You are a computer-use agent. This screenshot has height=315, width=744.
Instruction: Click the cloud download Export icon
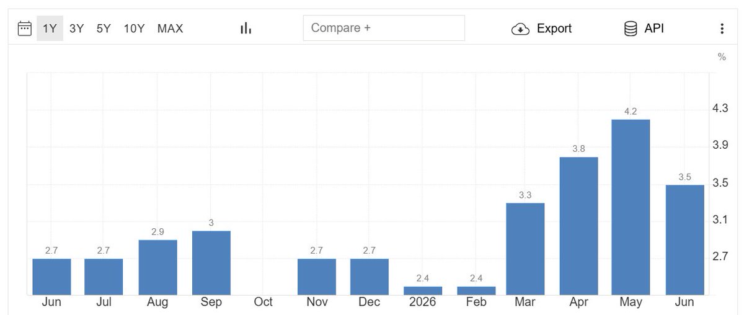pyautogui.click(x=520, y=29)
